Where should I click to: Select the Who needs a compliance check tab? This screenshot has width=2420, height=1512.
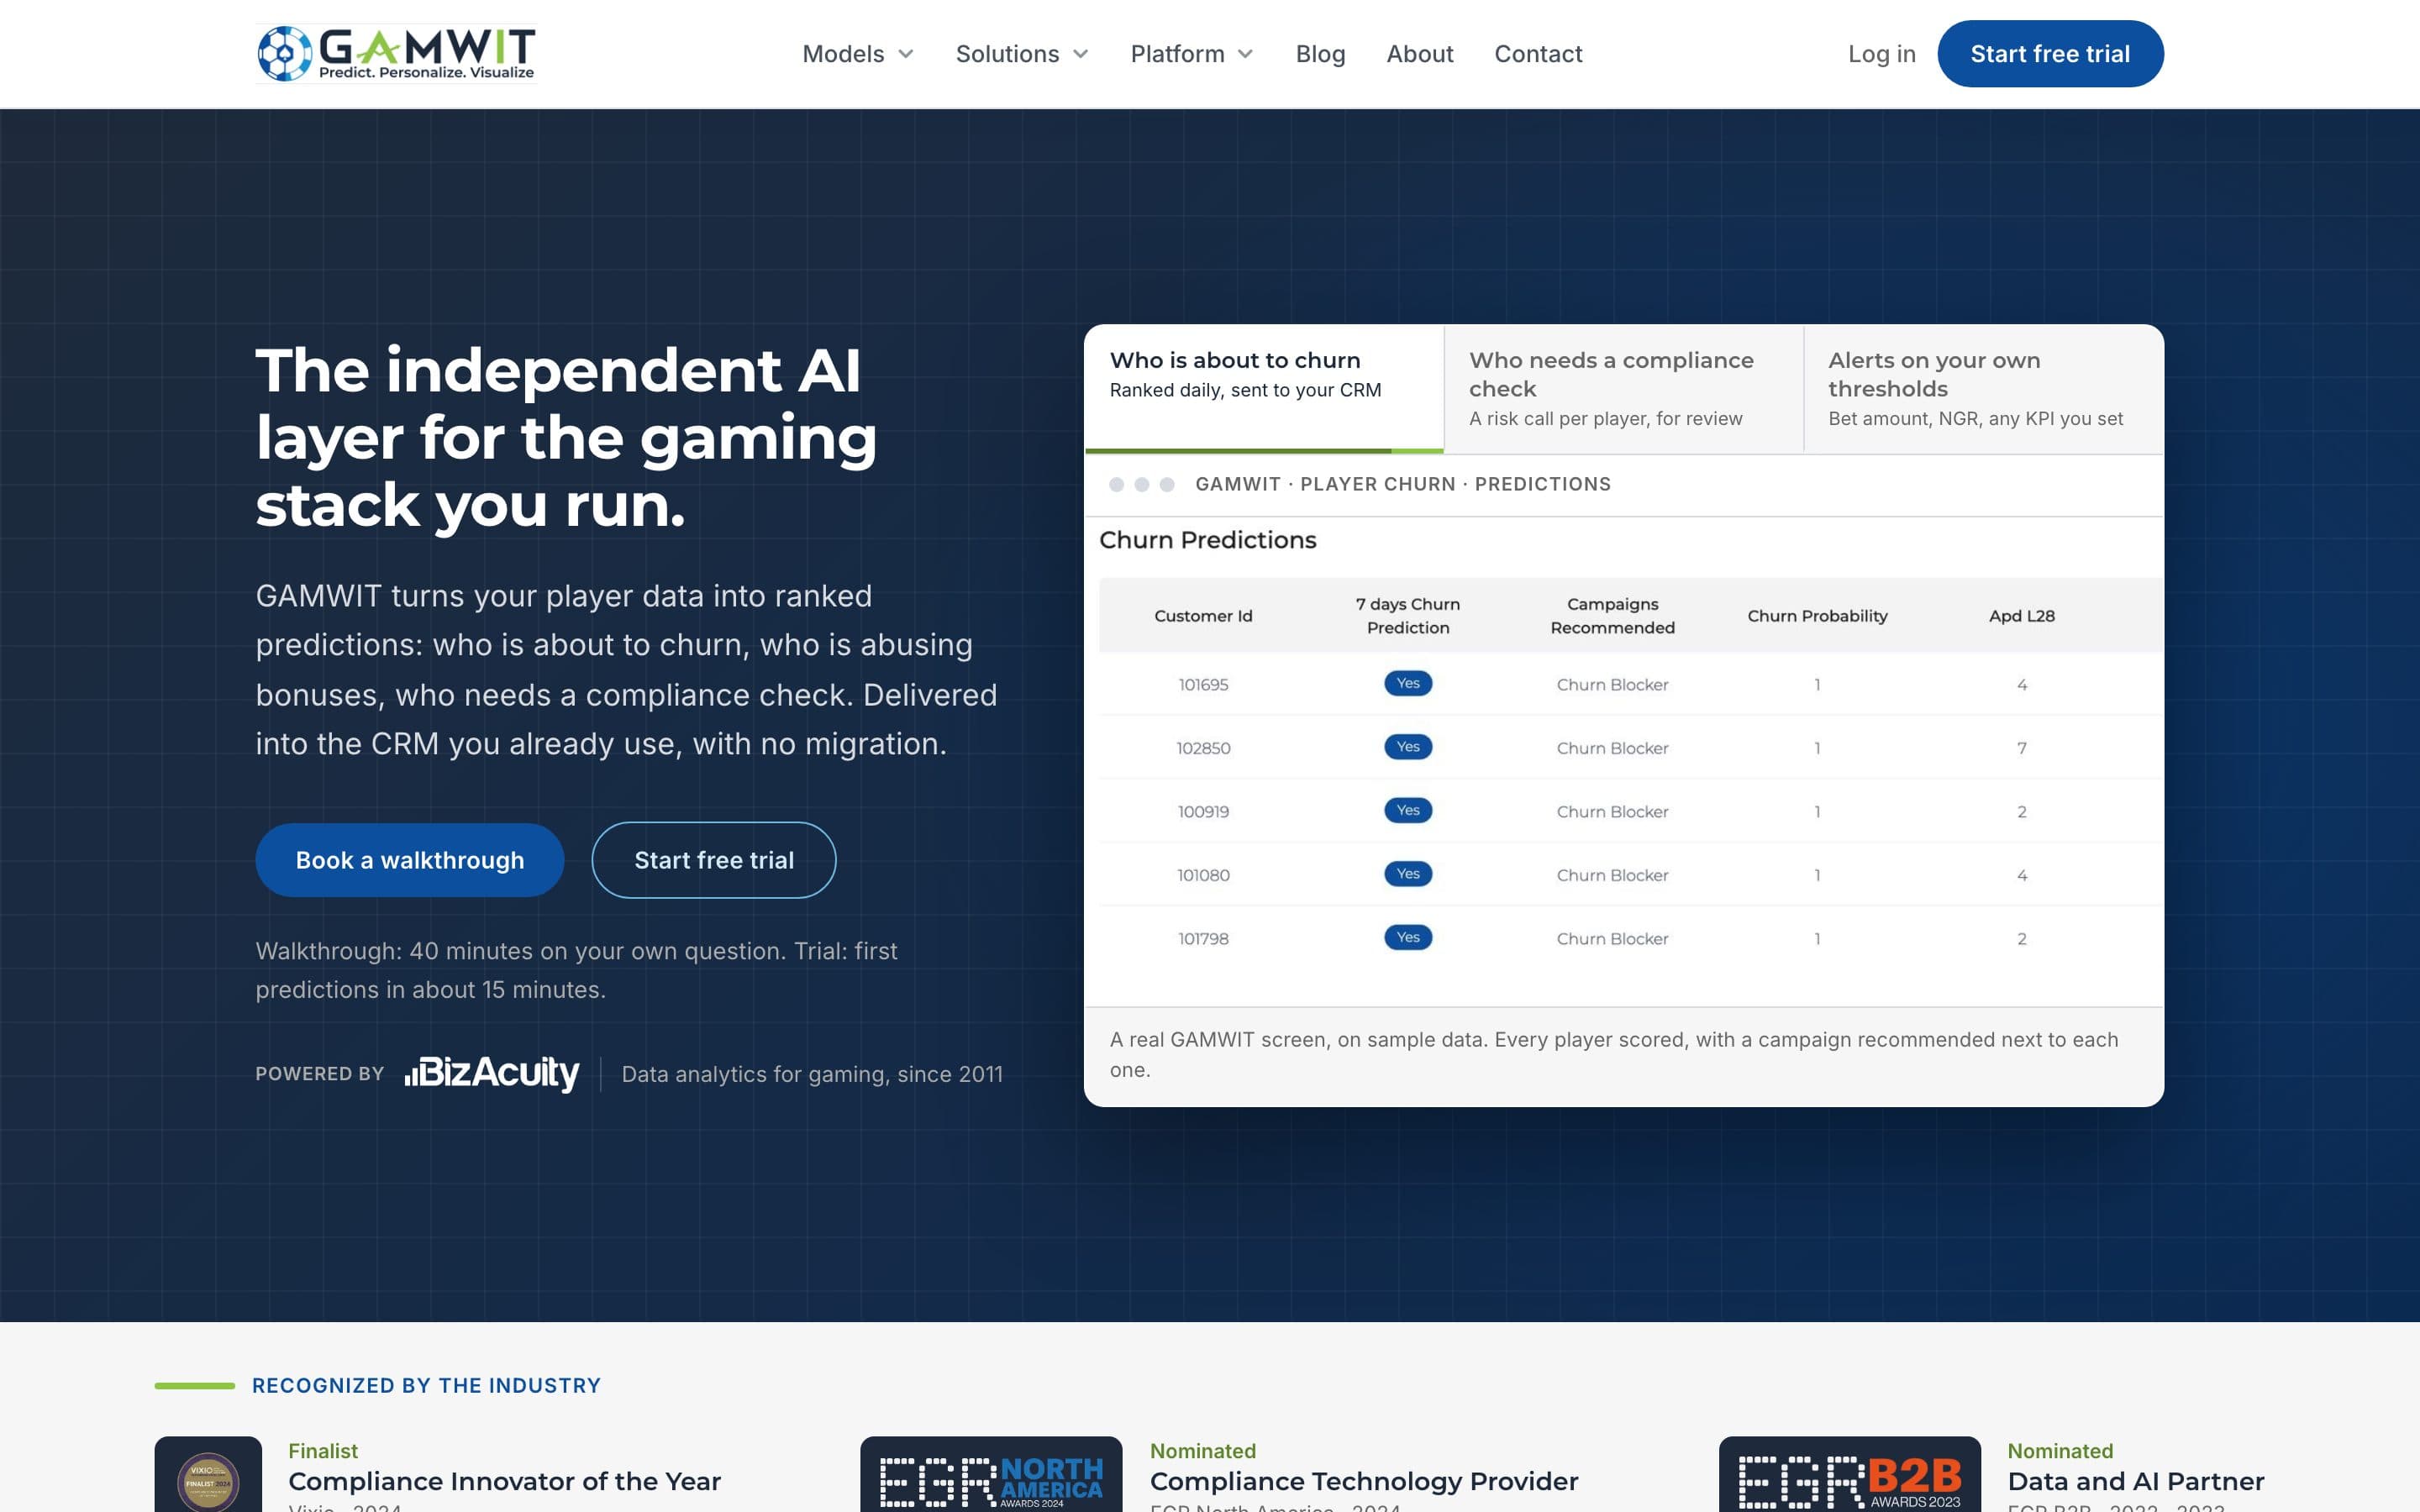click(1624, 389)
